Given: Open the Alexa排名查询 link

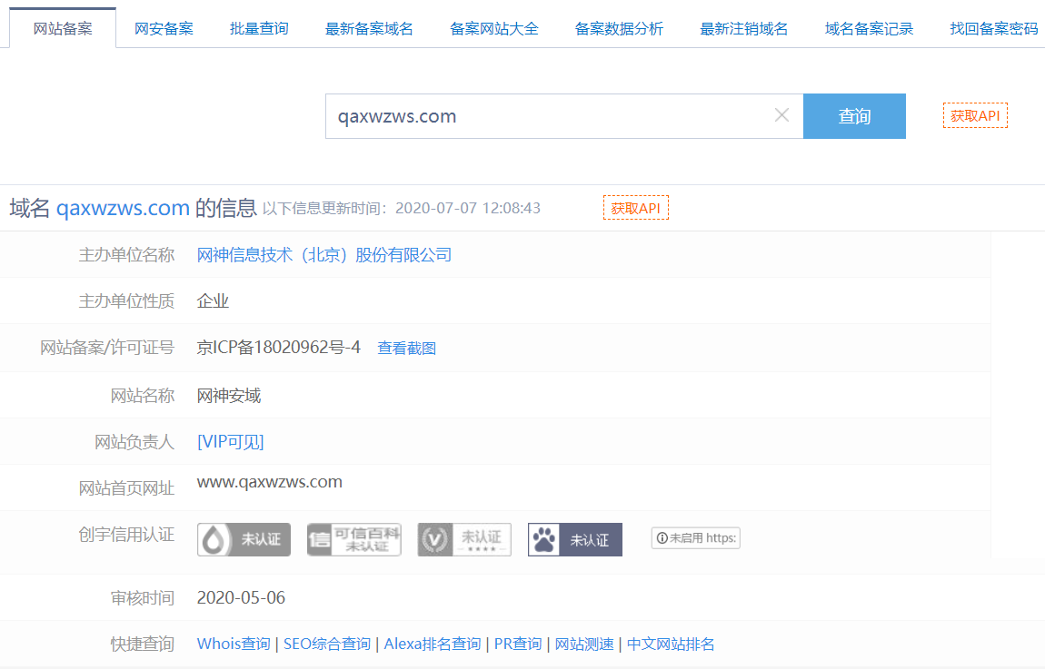Looking at the screenshot, I should [433, 644].
